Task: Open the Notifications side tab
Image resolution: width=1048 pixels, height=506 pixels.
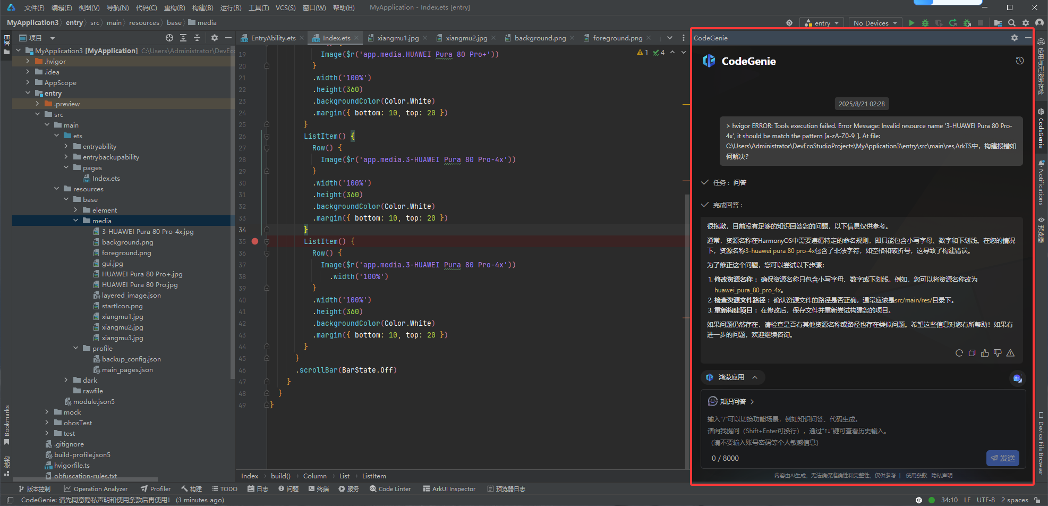Action: pos(1041,183)
